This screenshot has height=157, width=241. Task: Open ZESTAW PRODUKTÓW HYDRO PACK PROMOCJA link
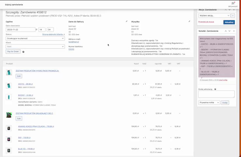coord(37,71)
